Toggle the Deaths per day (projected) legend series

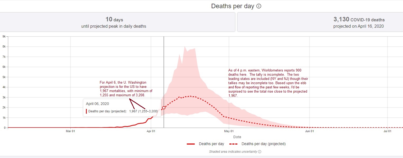coord(257,144)
